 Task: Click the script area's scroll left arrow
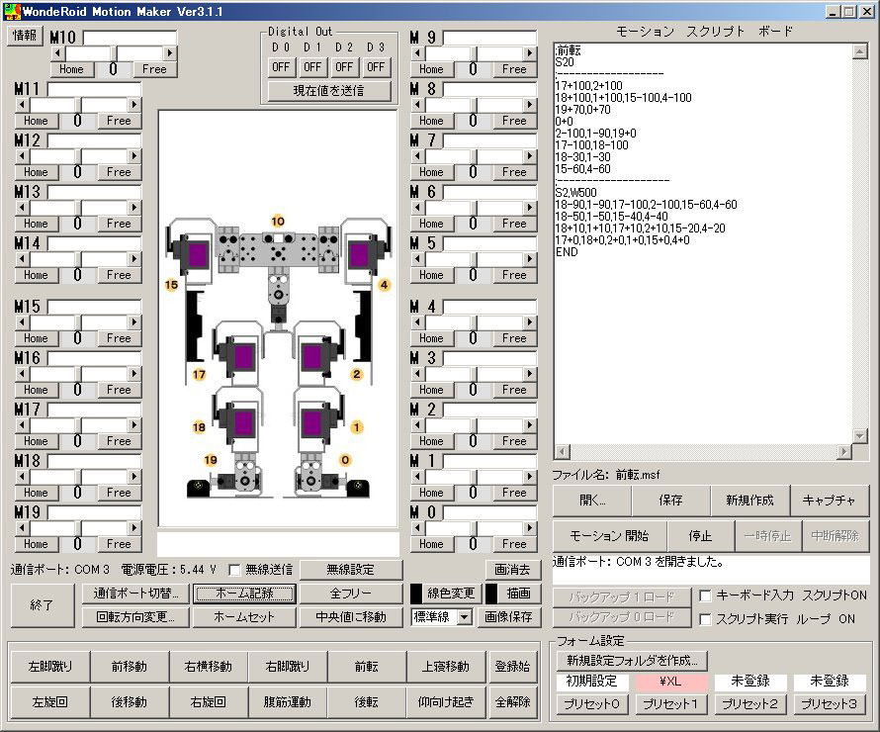563,451
